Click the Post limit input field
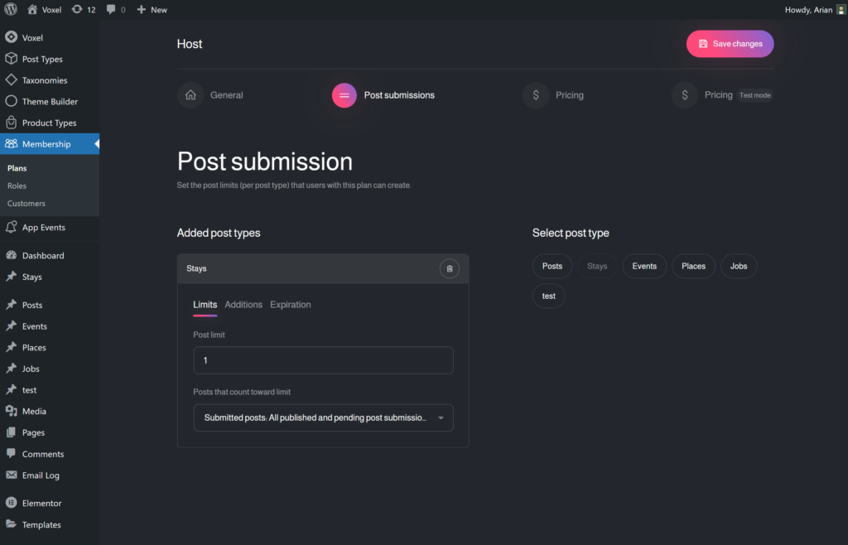 (323, 360)
